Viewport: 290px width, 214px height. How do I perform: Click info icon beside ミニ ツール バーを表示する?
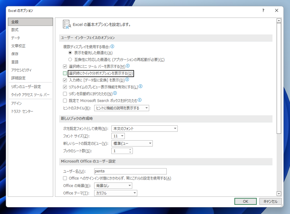(128, 66)
